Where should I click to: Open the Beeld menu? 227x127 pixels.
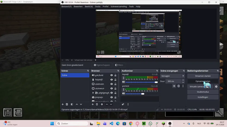[x=89, y=7]
